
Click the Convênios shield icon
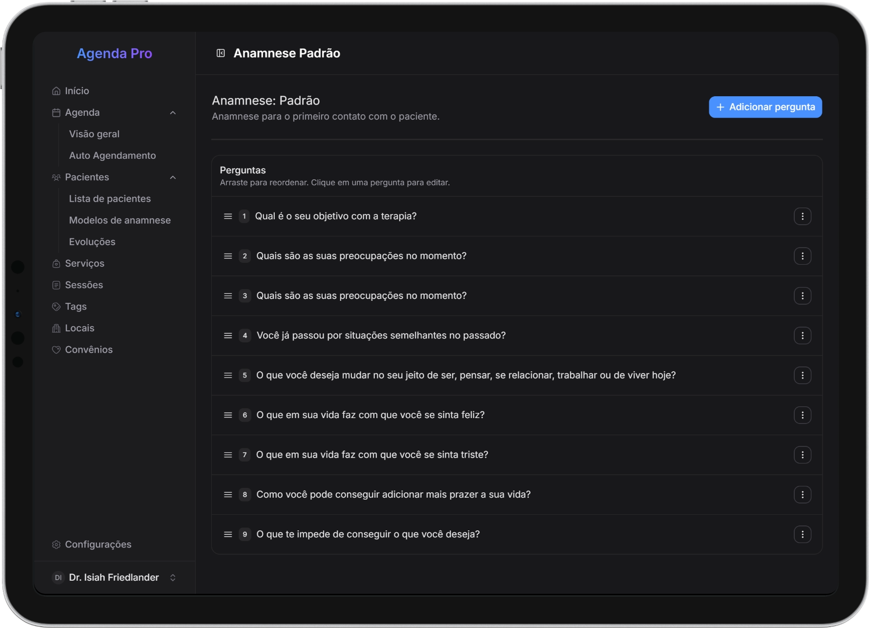57,350
